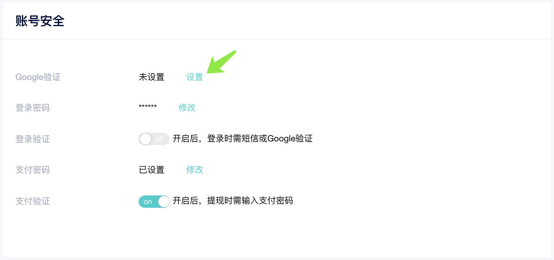Enable the 登录验证 switch
Screen dimensions: 554x260
tap(154, 139)
